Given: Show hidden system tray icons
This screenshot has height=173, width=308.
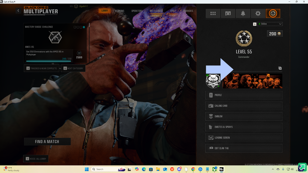Looking at the screenshot, I should tap(273, 169).
